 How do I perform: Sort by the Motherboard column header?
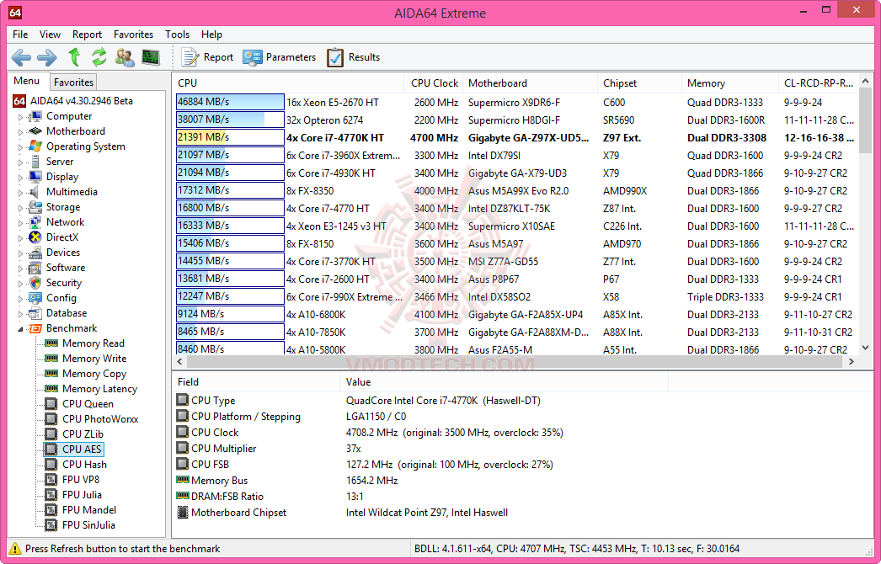pyautogui.click(x=531, y=83)
